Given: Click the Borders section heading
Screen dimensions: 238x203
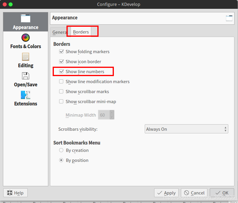Looking at the screenshot, I should (61, 44).
